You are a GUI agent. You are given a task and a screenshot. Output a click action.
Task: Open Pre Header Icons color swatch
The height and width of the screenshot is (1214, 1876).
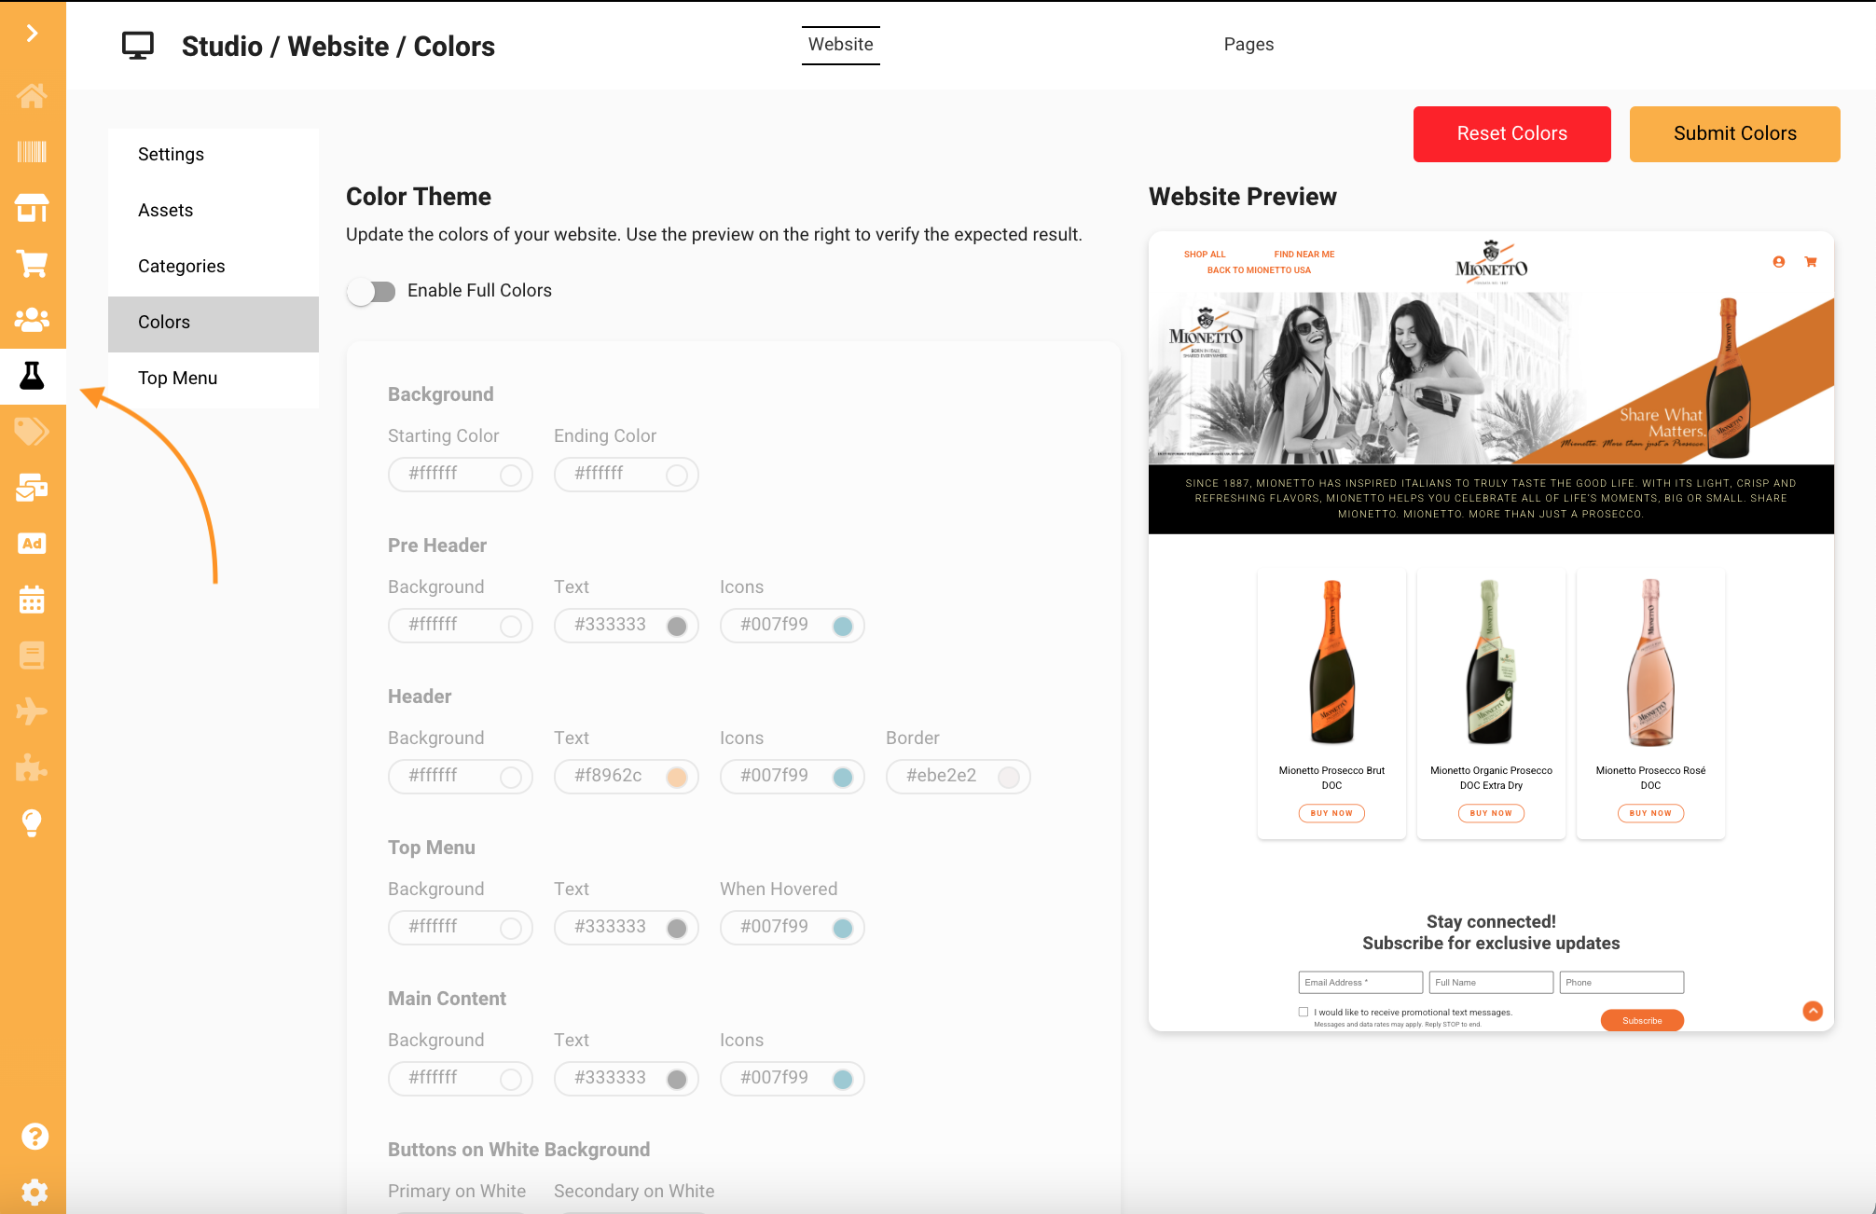click(843, 627)
